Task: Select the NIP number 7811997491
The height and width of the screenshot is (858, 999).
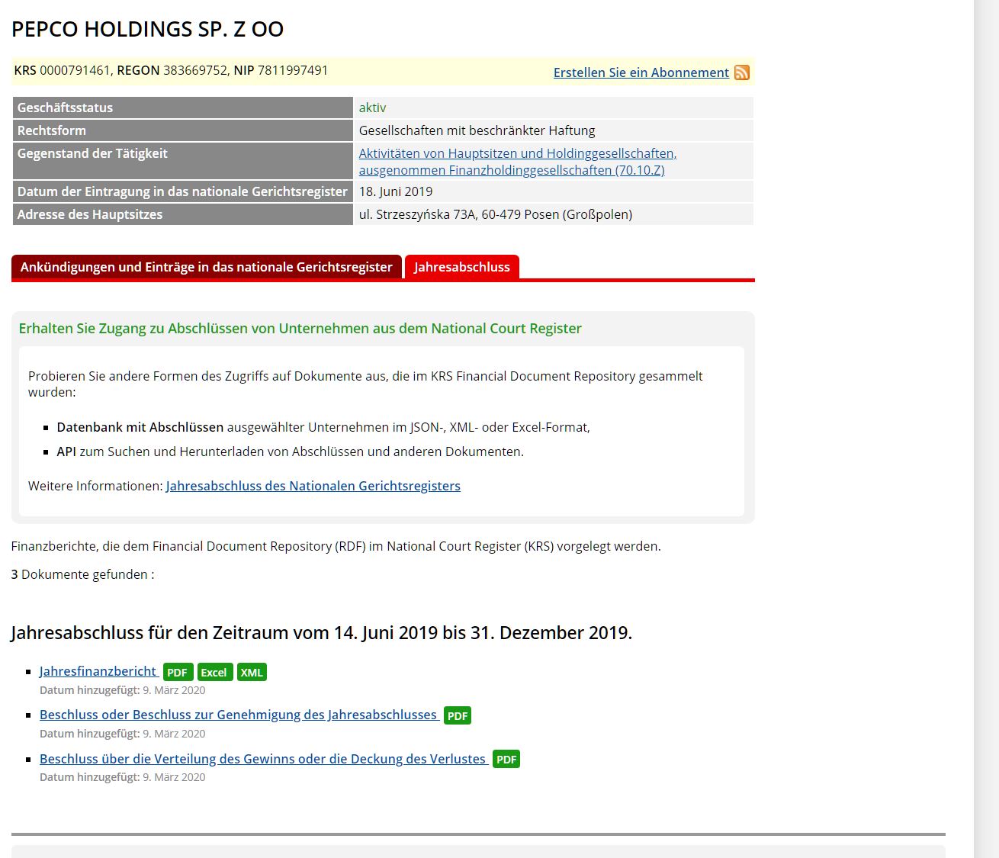Action: point(293,70)
